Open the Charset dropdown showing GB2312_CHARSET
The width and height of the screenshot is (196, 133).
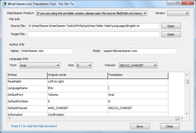[138, 65]
